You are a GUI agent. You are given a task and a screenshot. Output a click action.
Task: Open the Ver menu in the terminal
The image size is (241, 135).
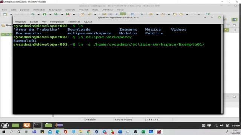[x=44, y=22]
